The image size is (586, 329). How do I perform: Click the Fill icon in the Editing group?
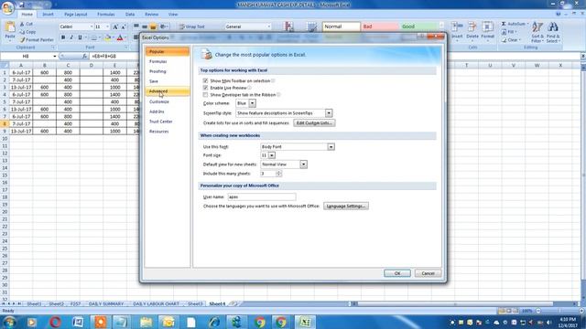click(x=504, y=32)
